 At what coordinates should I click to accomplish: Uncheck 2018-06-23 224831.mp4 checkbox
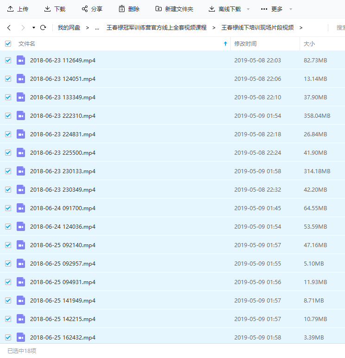(x=8, y=134)
